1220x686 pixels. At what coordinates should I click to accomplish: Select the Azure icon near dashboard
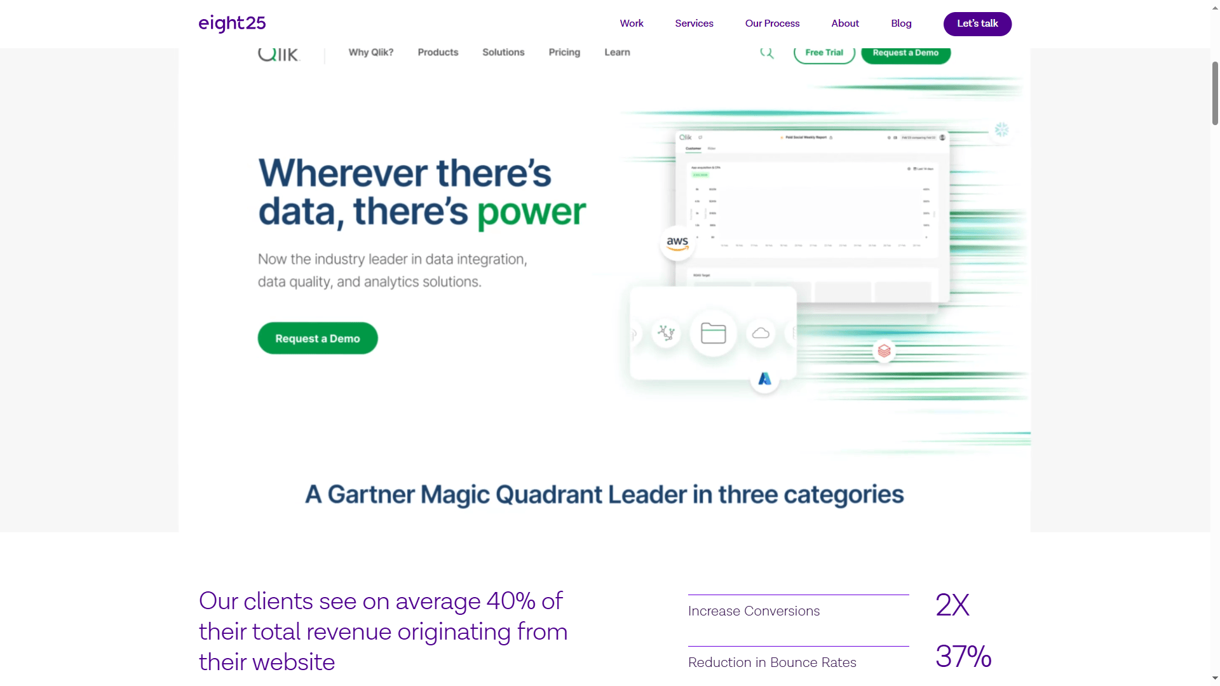[762, 379]
